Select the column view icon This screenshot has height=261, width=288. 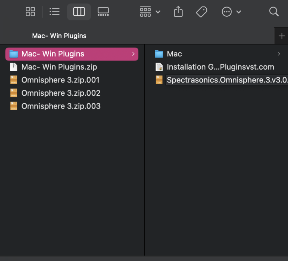pyautogui.click(x=79, y=11)
